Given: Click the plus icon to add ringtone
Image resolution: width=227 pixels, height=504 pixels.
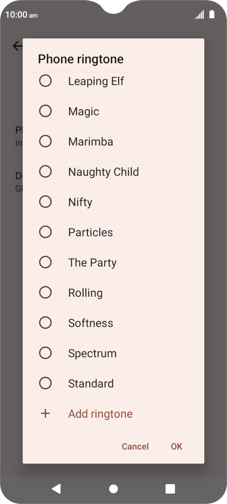Looking at the screenshot, I should tap(46, 413).
